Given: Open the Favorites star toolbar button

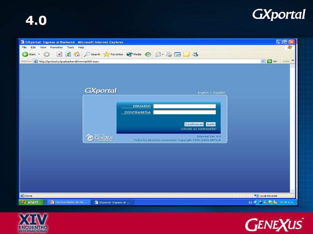Looking at the screenshot, I should point(113,54).
